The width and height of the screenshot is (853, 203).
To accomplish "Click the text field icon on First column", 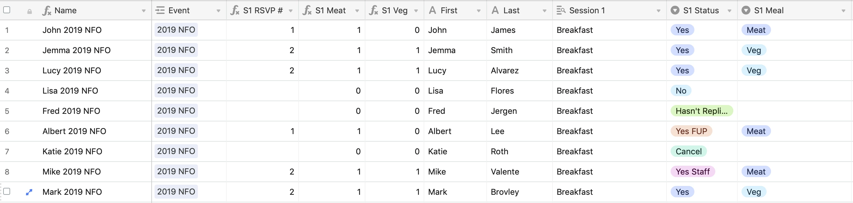I will (x=433, y=10).
